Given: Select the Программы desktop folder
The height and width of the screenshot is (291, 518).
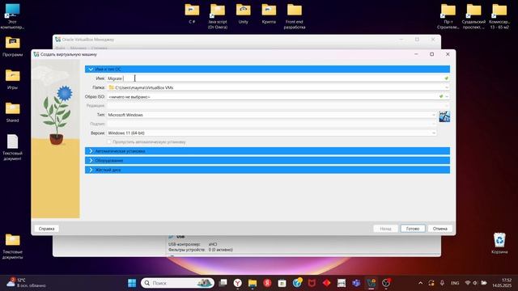Looking at the screenshot, I should (13, 47).
